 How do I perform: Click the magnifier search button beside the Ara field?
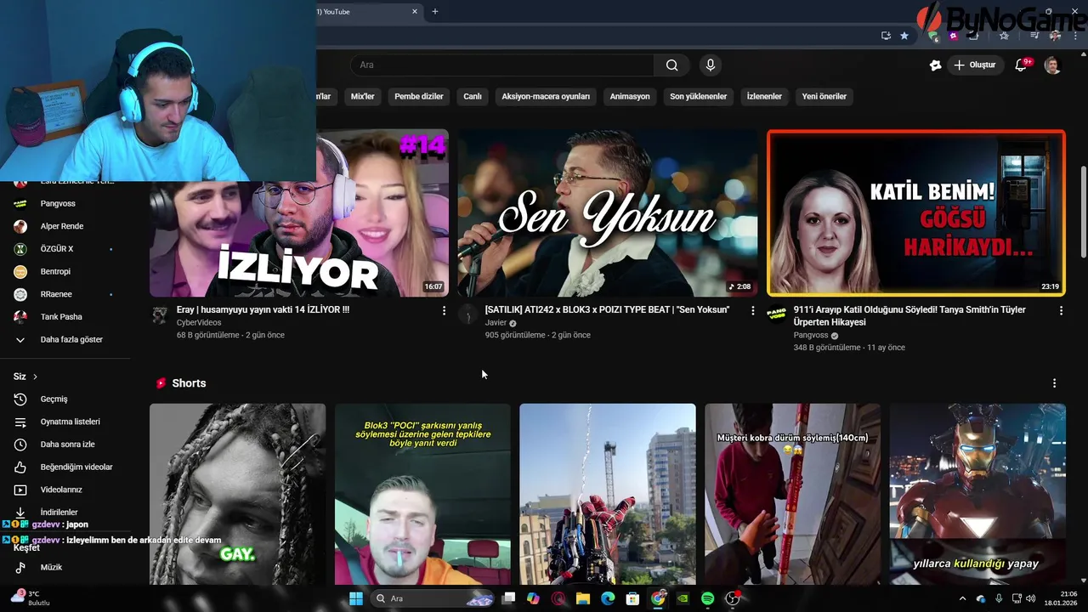click(671, 65)
